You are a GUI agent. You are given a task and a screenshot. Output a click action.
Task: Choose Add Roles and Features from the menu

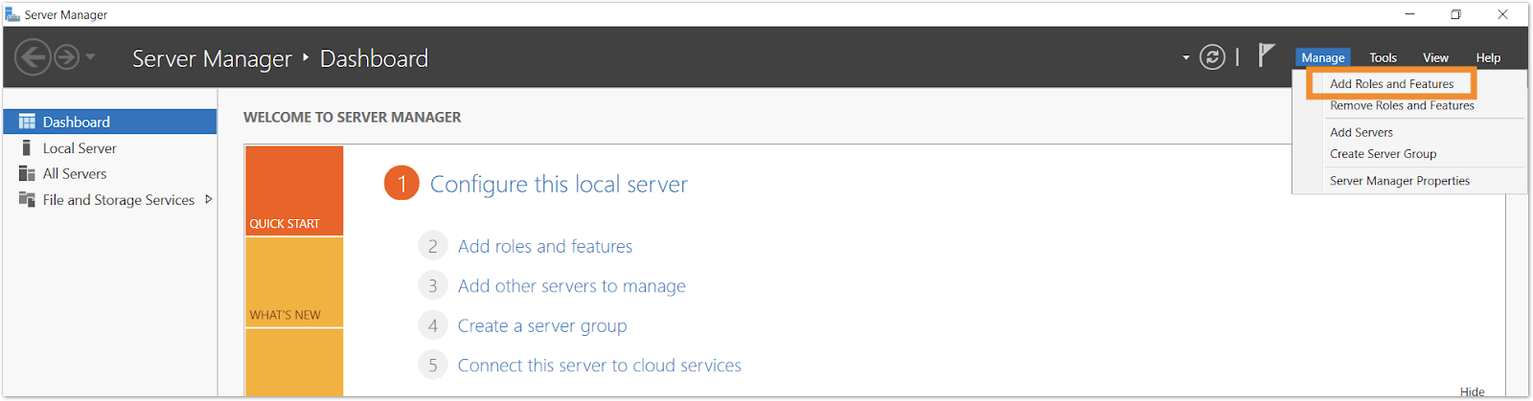click(x=1391, y=84)
